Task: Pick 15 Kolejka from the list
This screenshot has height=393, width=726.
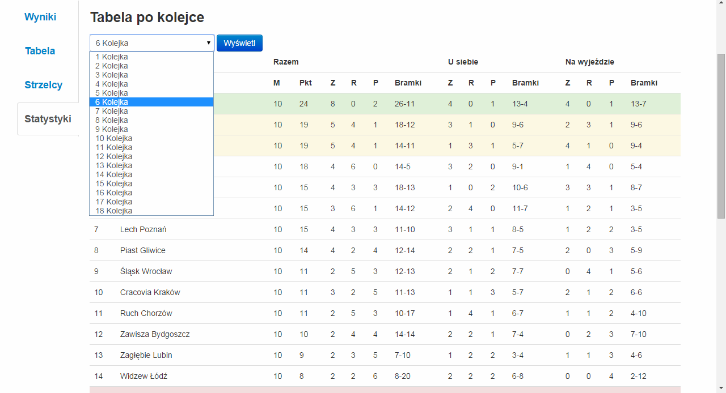Action: coord(114,183)
